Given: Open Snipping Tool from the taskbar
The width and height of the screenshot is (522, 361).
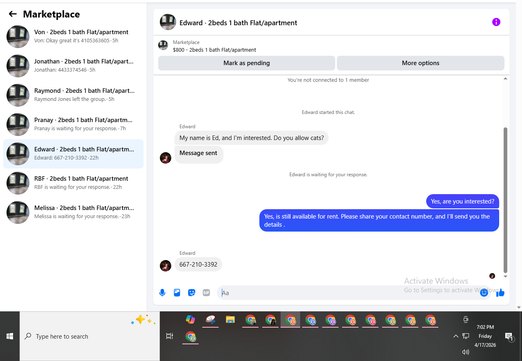Looking at the screenshot, I should (x=210, y=319).
